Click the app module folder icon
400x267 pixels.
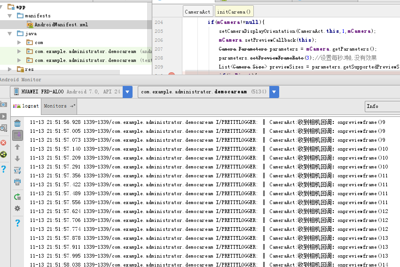pos(11,7)
